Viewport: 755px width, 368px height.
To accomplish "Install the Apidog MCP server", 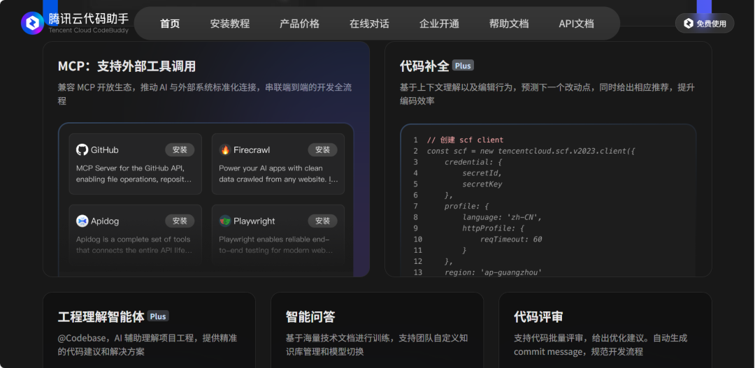I will pyautogui.click(x=180, y=221).
